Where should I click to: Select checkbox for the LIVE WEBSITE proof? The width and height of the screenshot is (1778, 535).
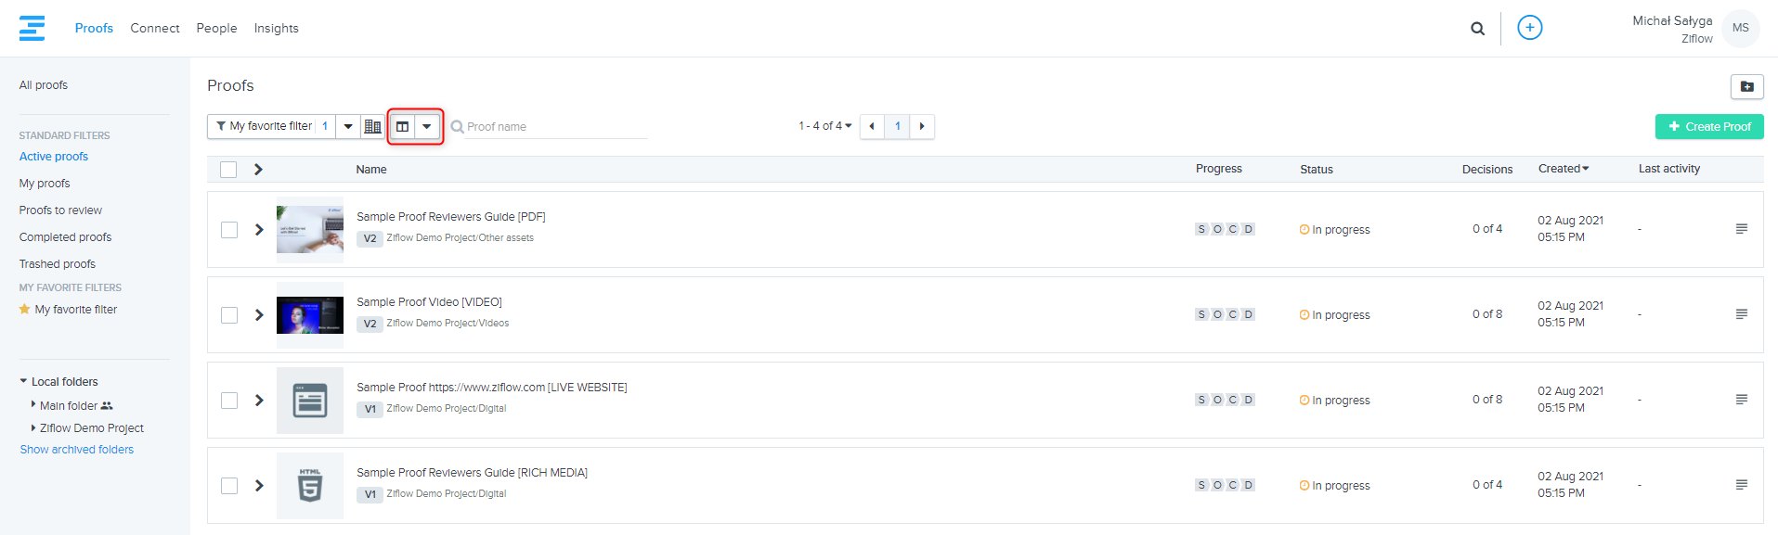pos(229,401)
